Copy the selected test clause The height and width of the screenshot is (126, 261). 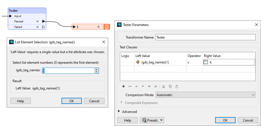point(170,87)
